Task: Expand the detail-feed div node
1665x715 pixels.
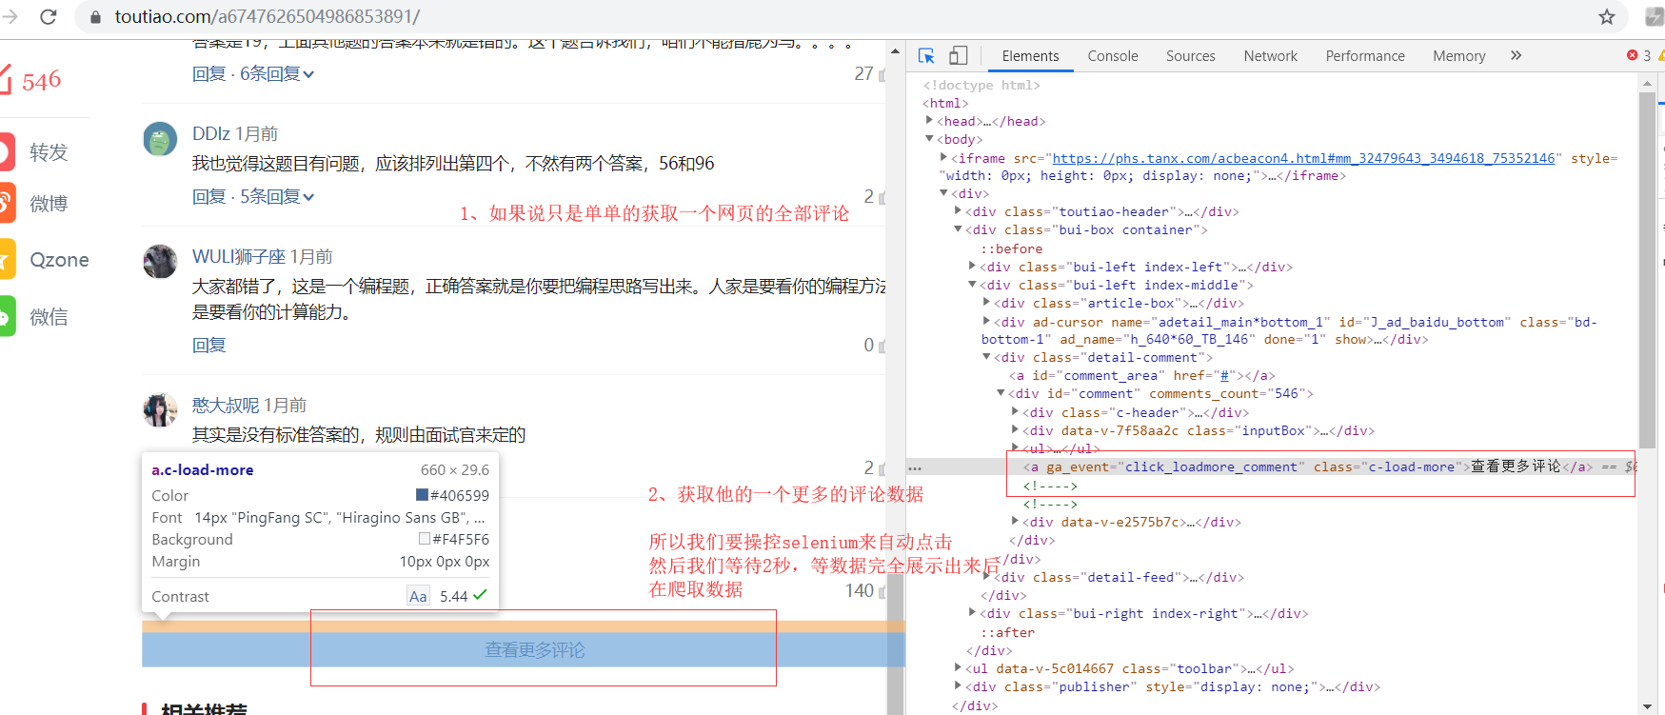Action: click(x=986, y=577)
